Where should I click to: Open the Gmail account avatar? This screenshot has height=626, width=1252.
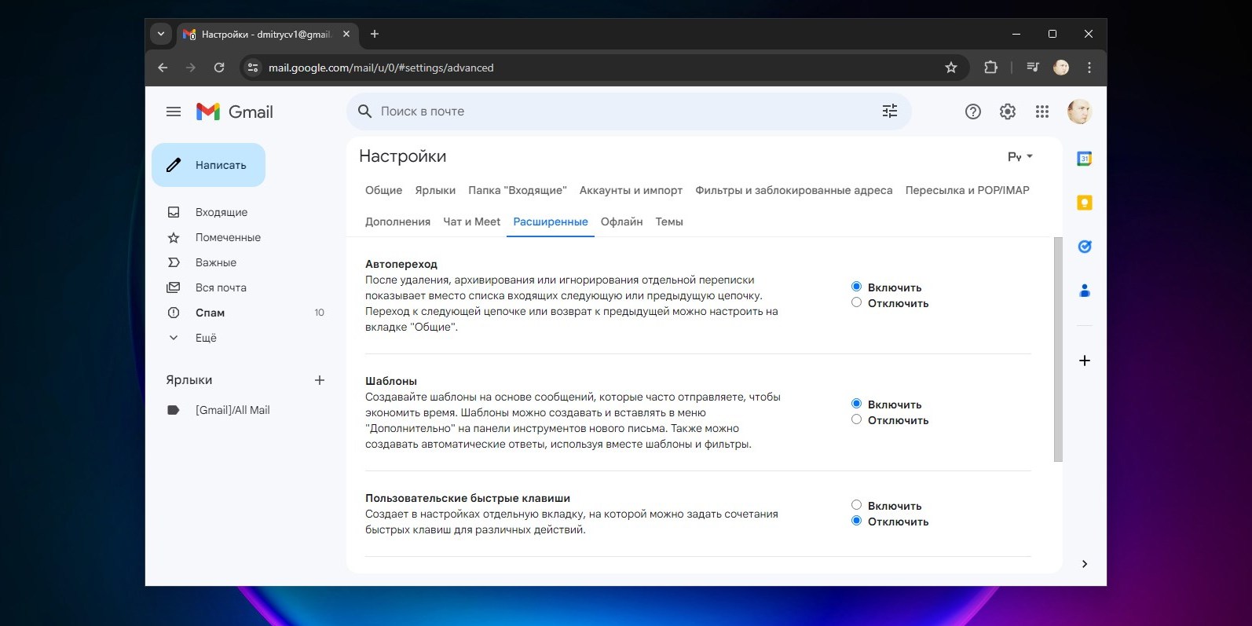click(1079, 112)
